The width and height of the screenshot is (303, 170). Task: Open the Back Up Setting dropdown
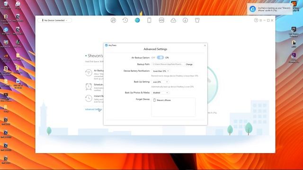click(160, 82)
